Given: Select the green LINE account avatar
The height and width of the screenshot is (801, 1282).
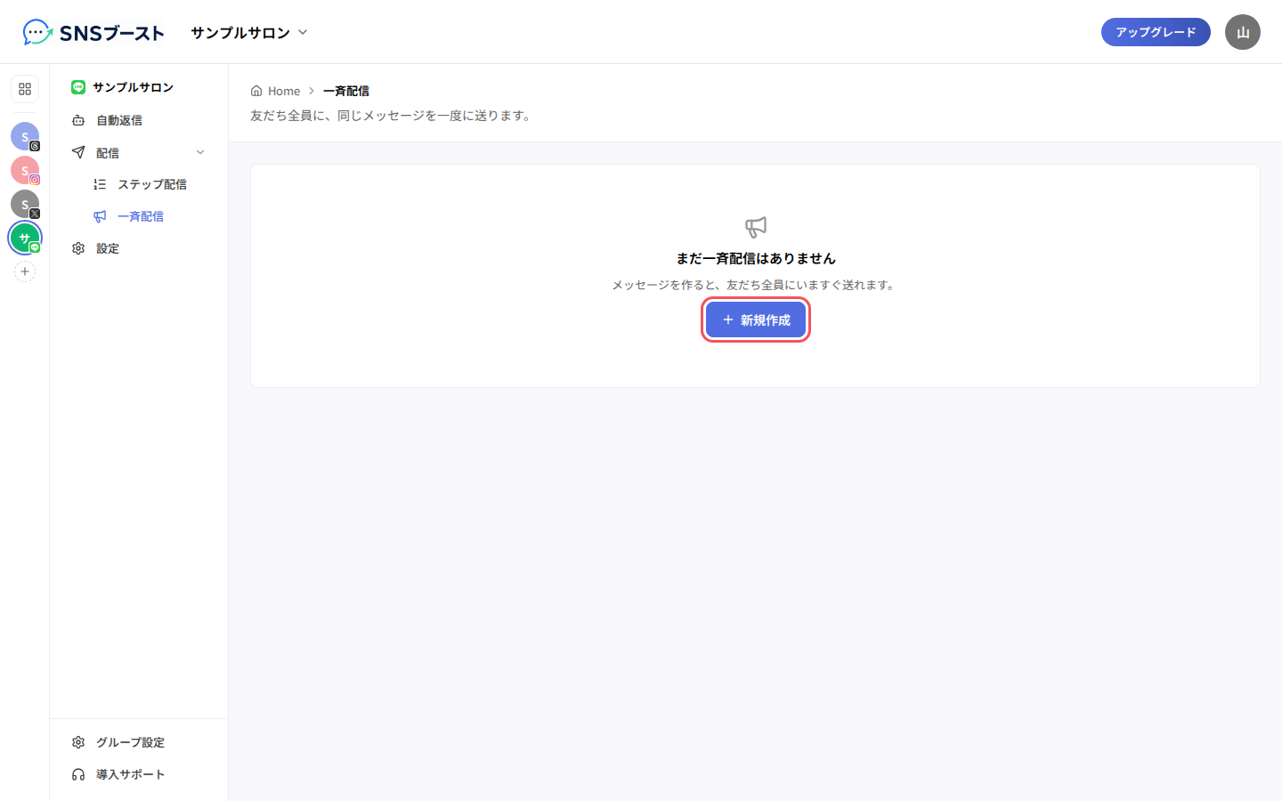Looking at the screenshot, I should [x=25, y=238].
